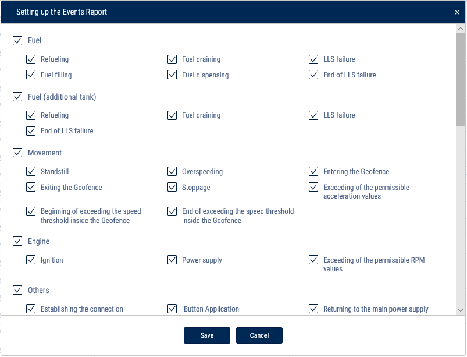Click the Cancel button
This screenshot has height=357, width=467.
[259, 335]
